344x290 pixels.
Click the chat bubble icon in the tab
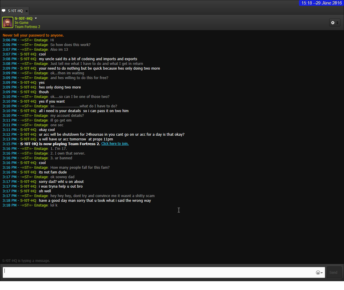pos(4,11)
